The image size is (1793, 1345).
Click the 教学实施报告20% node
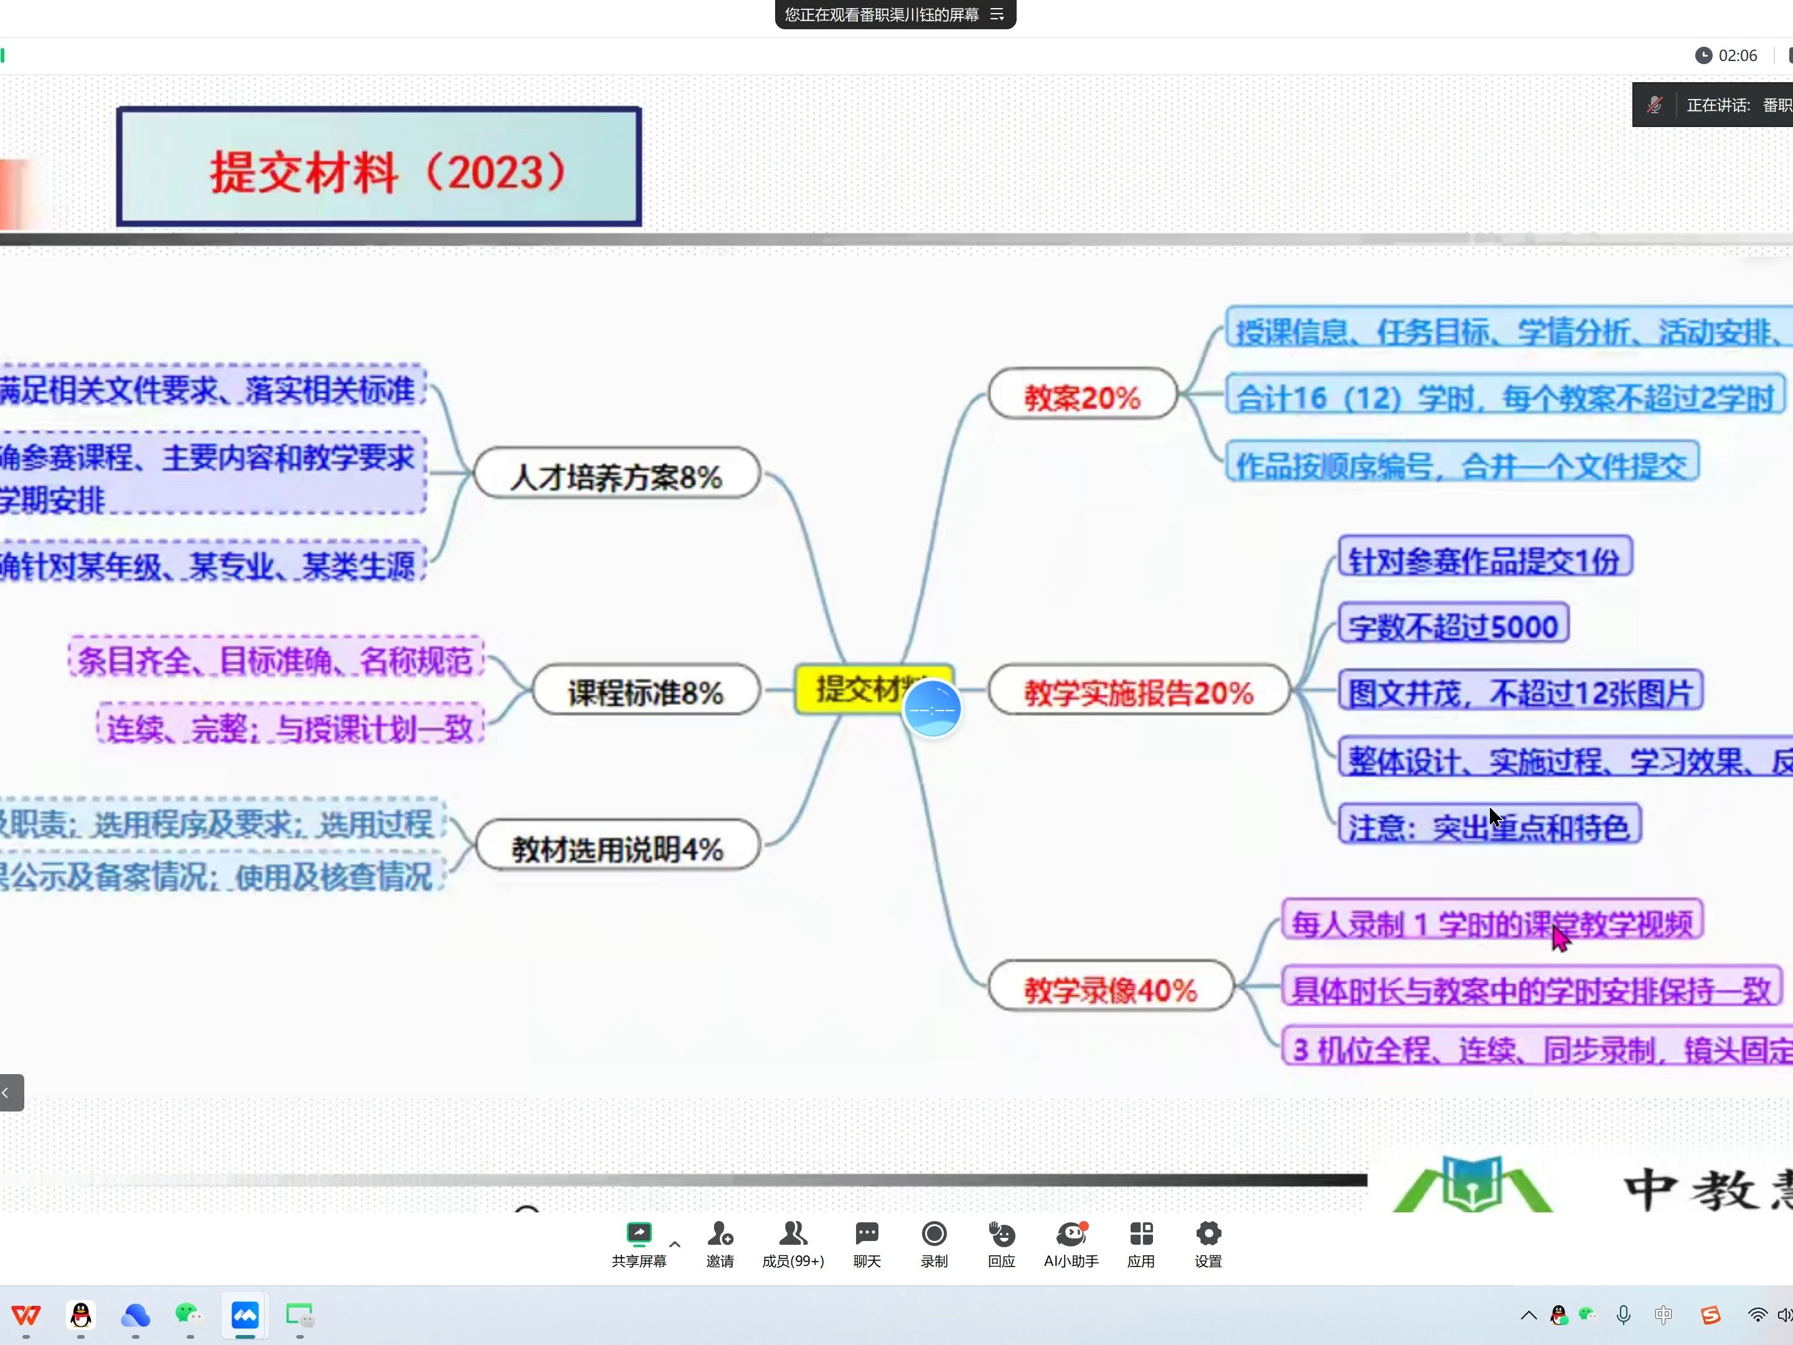point(1139,690)
